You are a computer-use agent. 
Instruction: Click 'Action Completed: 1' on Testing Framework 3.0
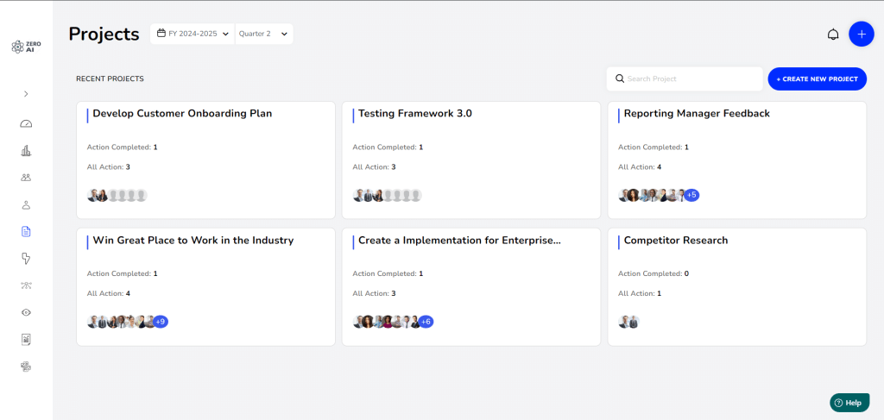tap(388, 147)
